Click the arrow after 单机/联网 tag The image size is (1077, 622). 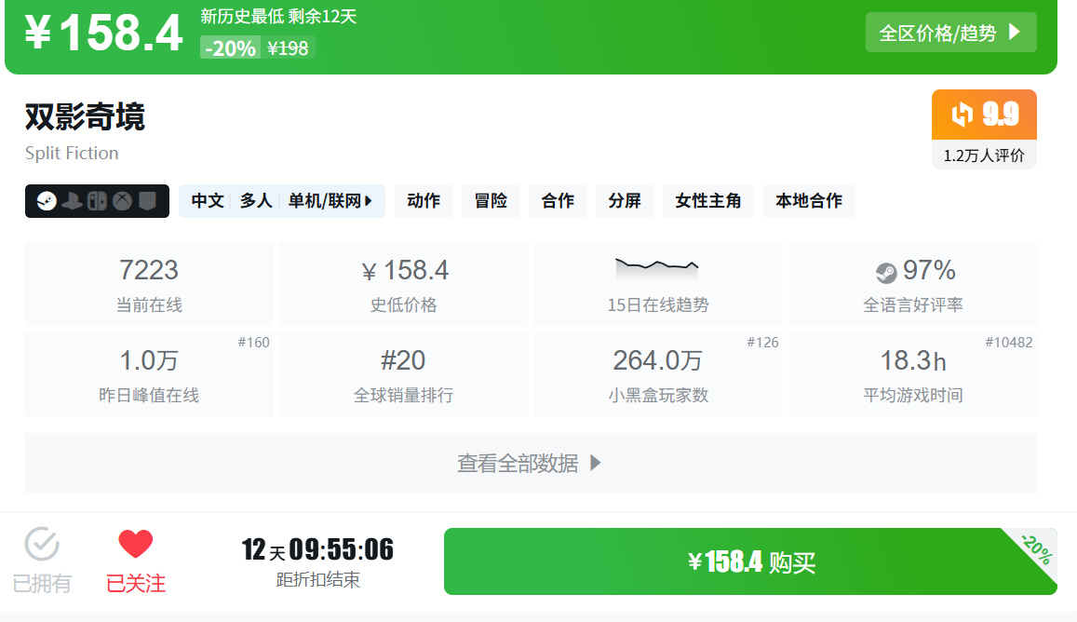coord(369,201)
